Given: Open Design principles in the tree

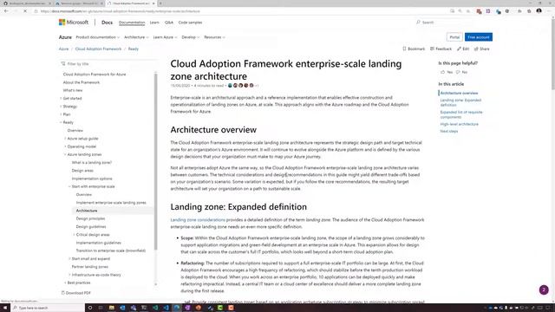Looking at the screenshot, I should click(x=90, y=218).
